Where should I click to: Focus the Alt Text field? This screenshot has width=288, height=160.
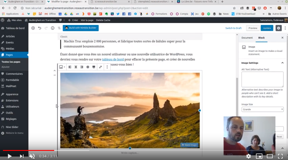[262, 79]
